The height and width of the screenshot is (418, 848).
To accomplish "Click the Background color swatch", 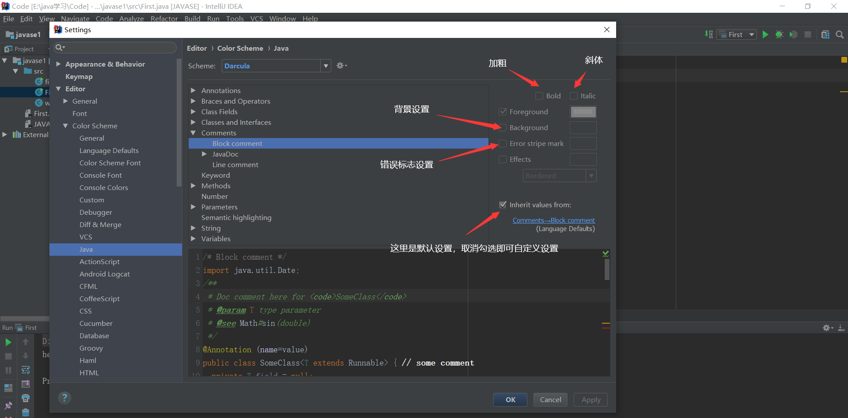I will (x=583, y=127).
